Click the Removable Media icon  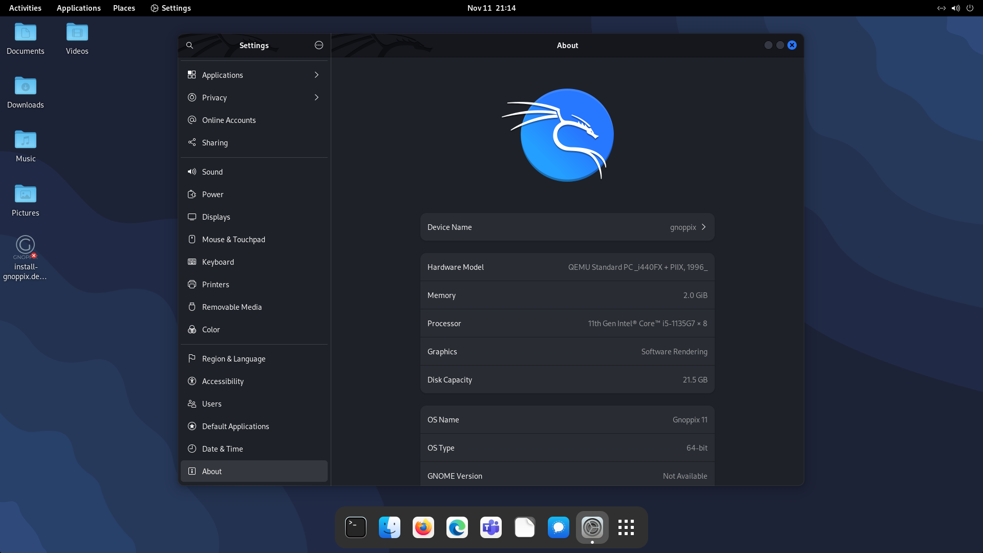click(192, 307)
